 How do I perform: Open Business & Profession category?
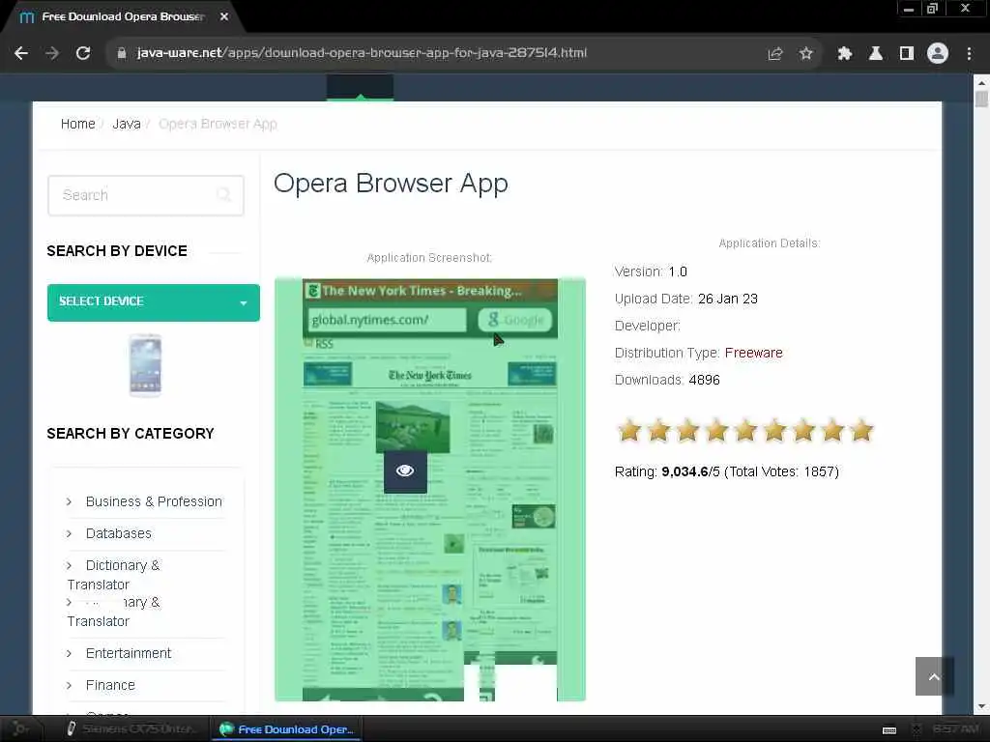pos(154,501)
